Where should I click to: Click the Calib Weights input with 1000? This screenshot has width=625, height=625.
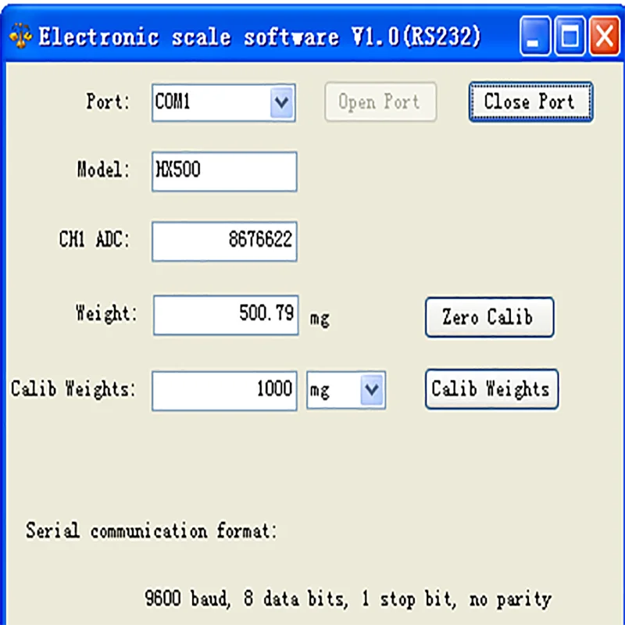[x=224, y=391]
